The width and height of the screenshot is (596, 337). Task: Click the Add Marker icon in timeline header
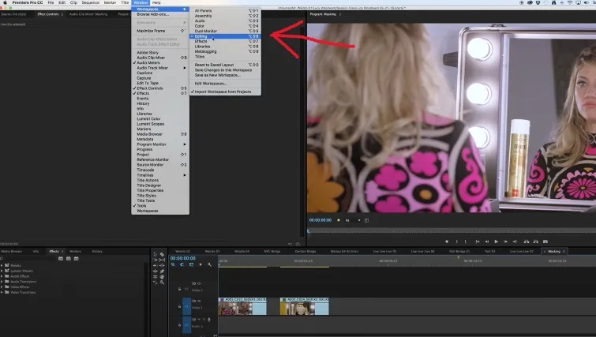click(x=201, y=264)
